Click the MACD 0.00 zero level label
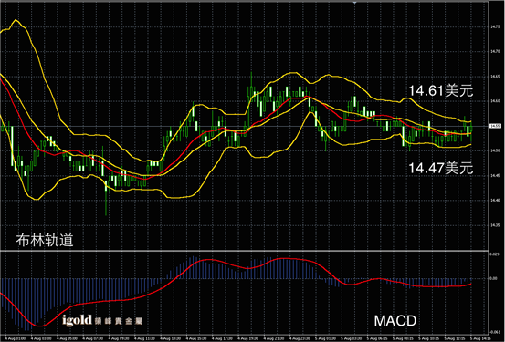 tap(493, 278)
